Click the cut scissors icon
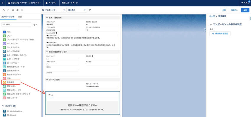 pos(13,10)
